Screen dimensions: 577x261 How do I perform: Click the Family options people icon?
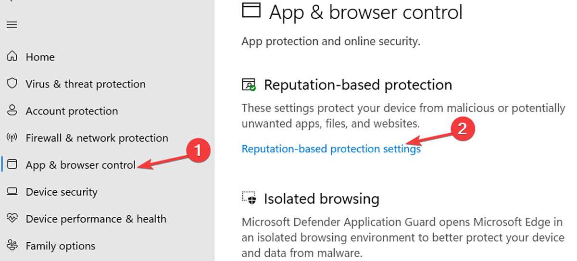click(x=12, y=246)
